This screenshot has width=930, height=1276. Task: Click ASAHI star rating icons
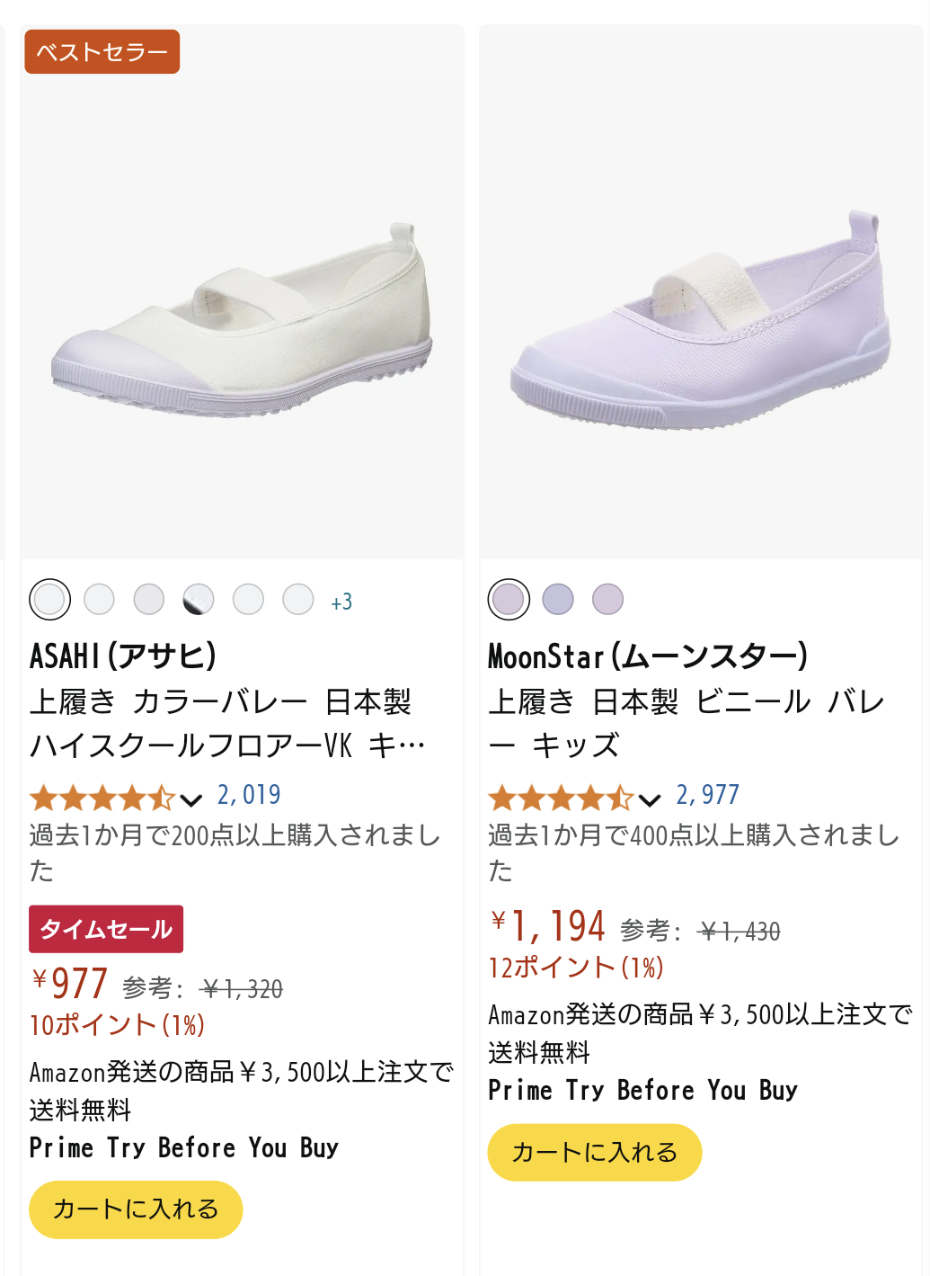(102, 798)
